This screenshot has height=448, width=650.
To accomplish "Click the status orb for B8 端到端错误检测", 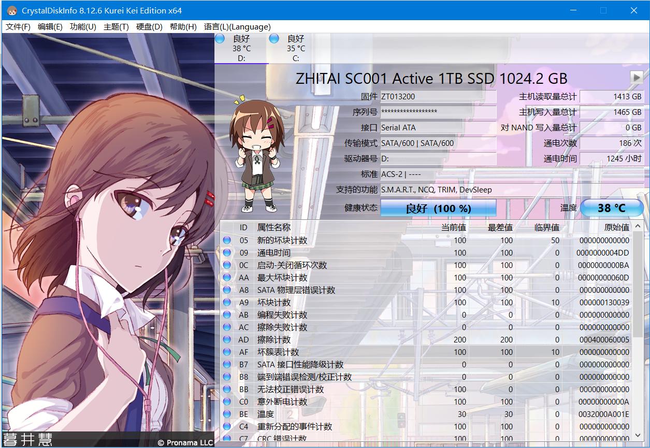I will pyautogui.click(x=227, y=377).
